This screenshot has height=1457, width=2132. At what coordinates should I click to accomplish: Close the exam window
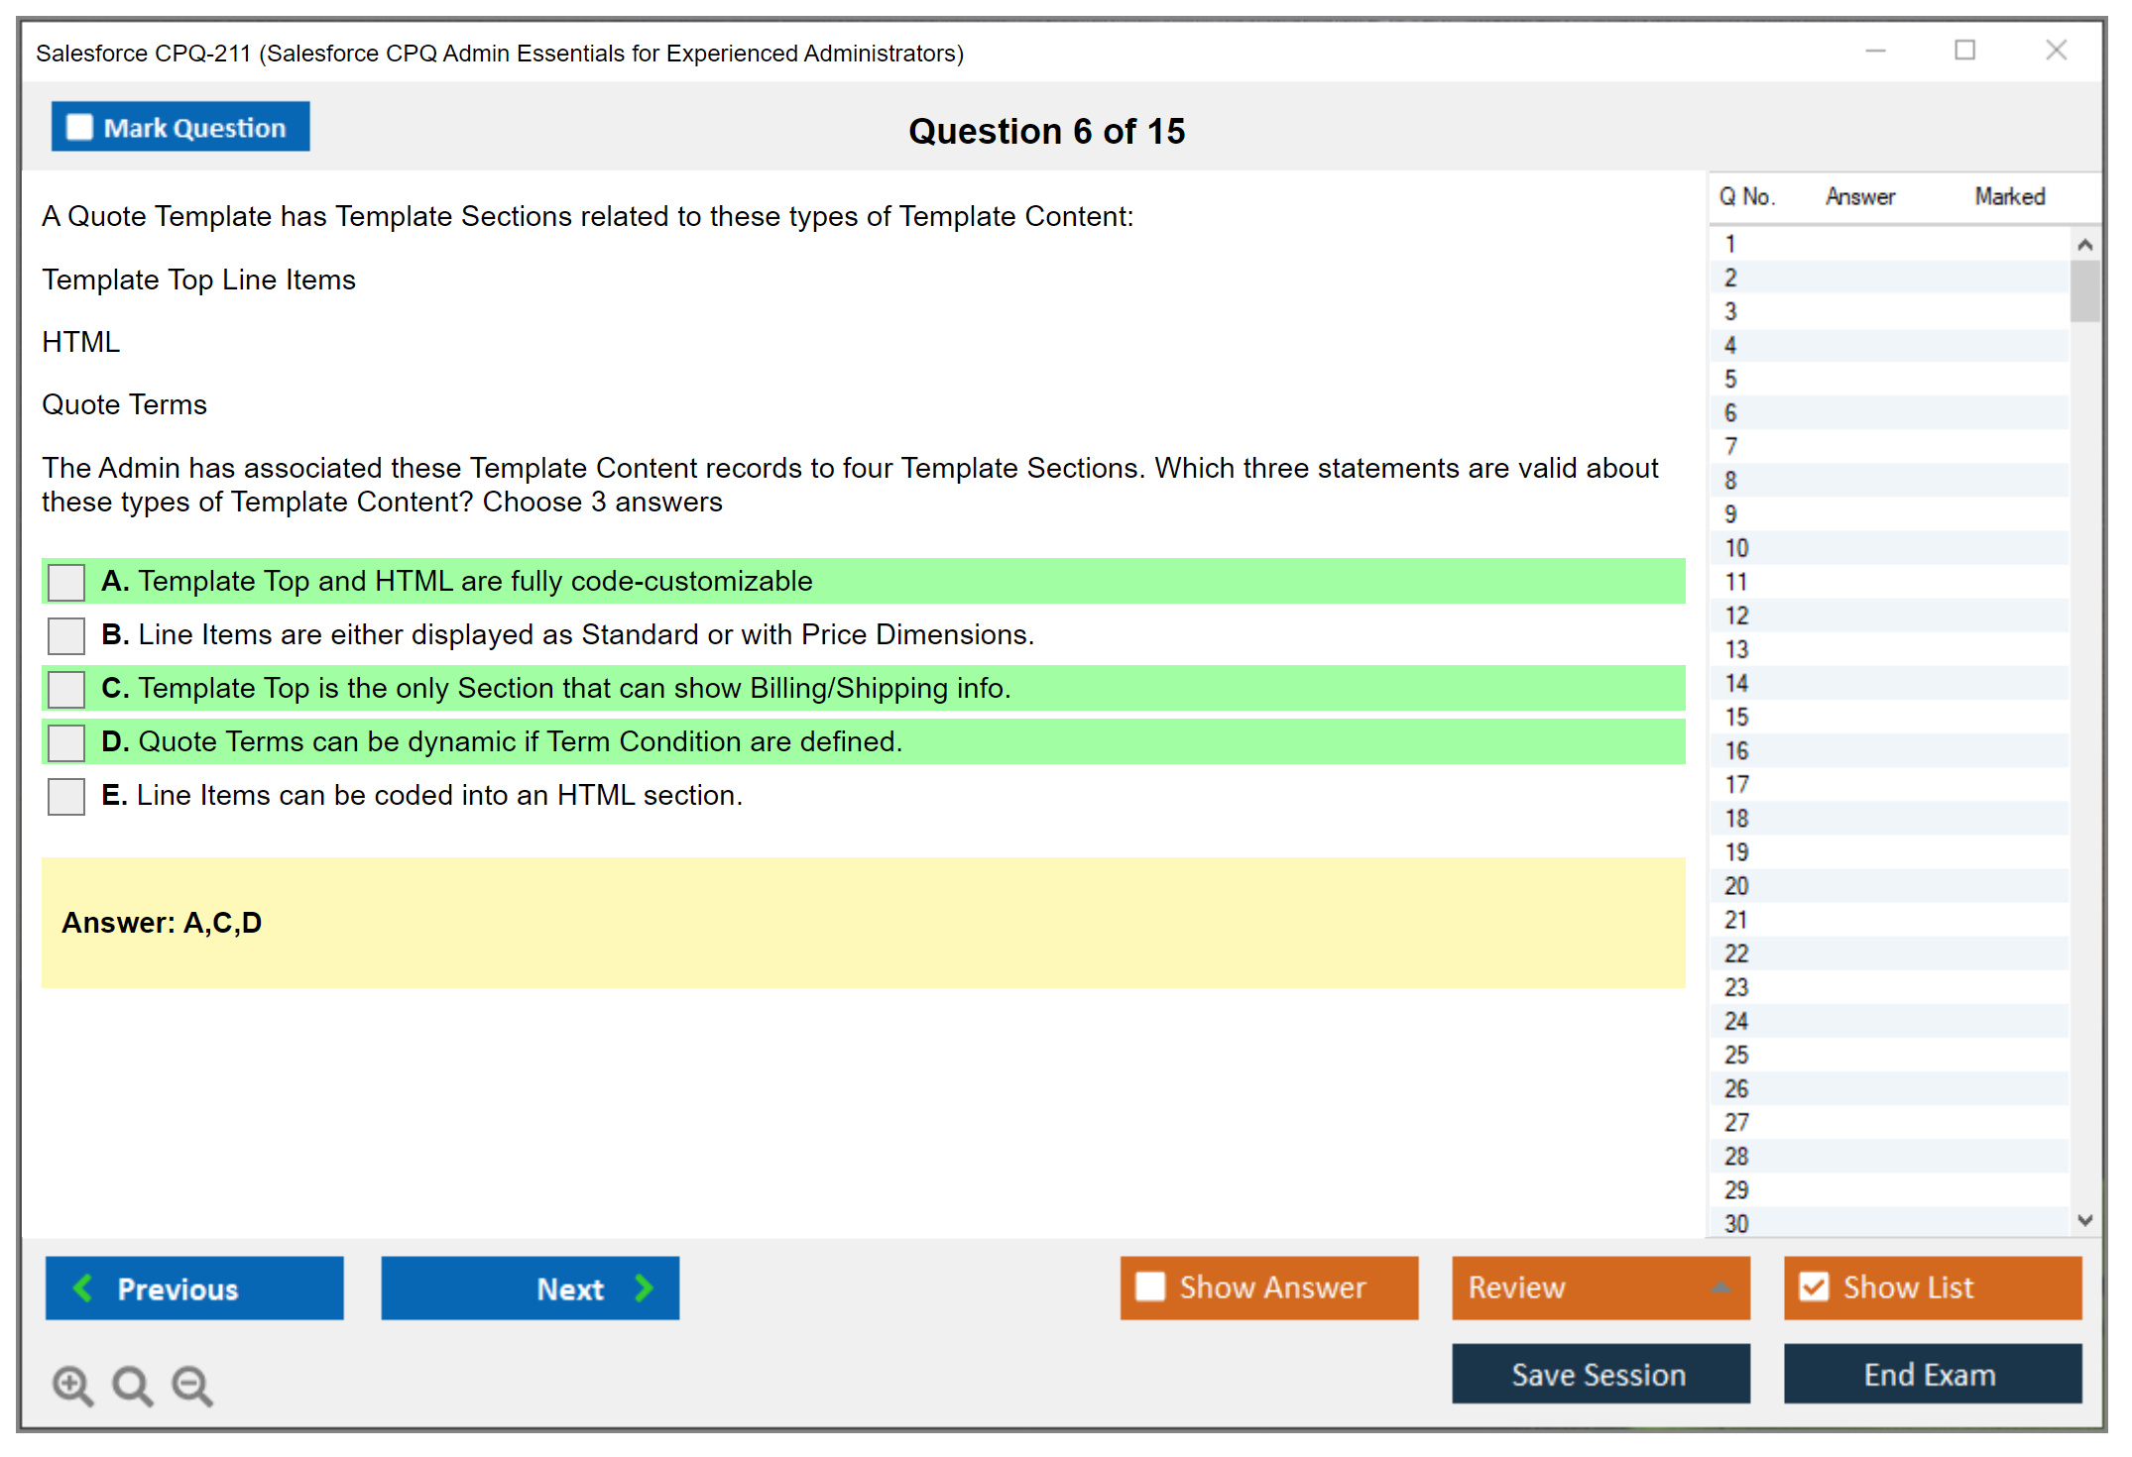click(2056, 51)
